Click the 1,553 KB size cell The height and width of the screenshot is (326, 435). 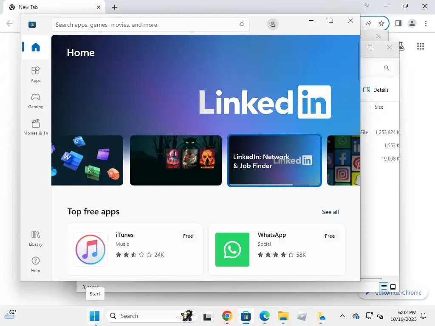pos(391,146)
